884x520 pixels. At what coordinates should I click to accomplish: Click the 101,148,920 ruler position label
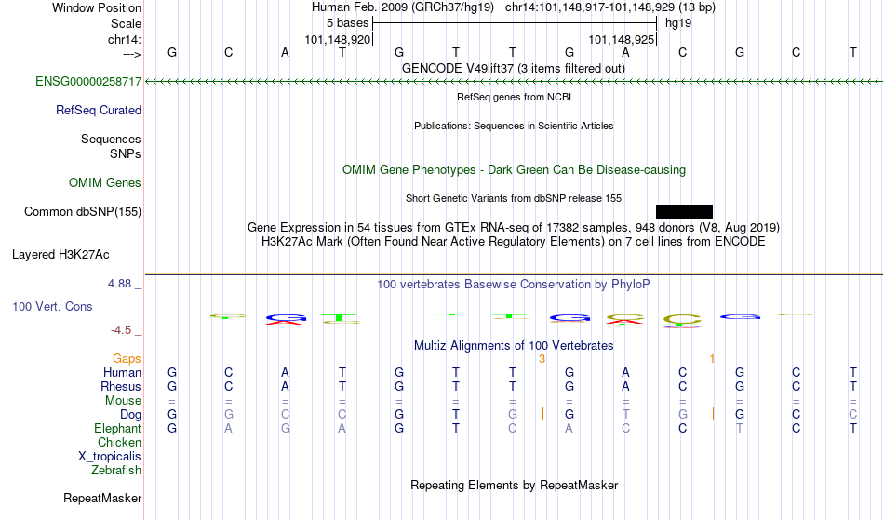(x=337, y=39)
